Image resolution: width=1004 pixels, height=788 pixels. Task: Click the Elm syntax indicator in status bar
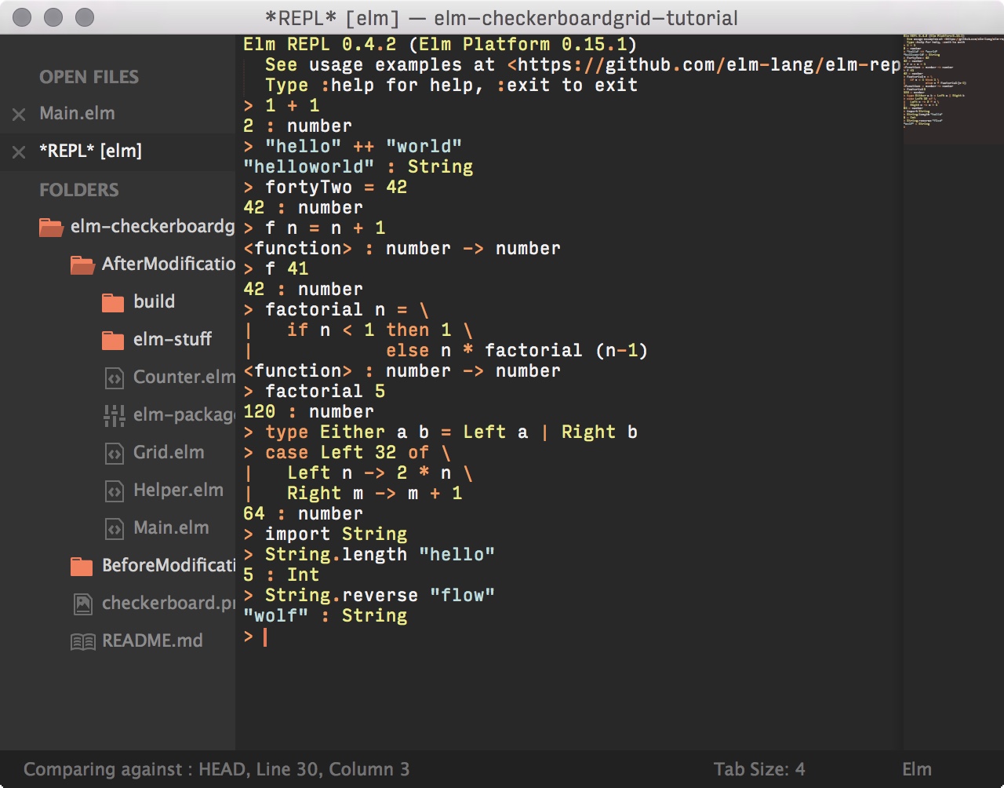tap(917, 769)
